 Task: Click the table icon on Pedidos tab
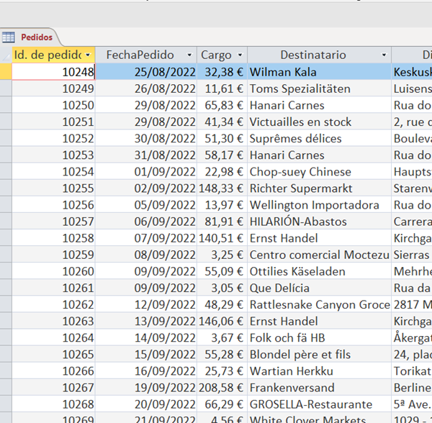(x=9, y=37)
